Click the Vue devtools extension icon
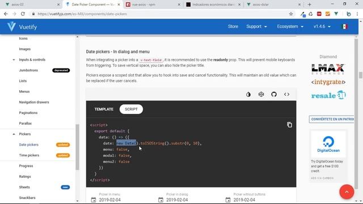 [x=336, y=14]
